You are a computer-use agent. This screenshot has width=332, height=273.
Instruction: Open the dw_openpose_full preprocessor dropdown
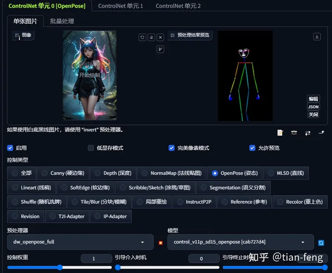80,242
